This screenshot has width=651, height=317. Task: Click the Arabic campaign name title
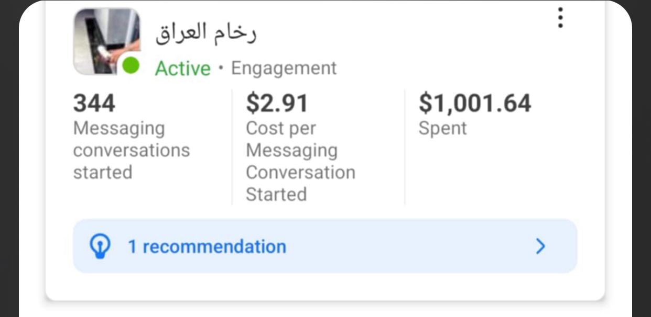pyautogui.click(x=205, y=33)
